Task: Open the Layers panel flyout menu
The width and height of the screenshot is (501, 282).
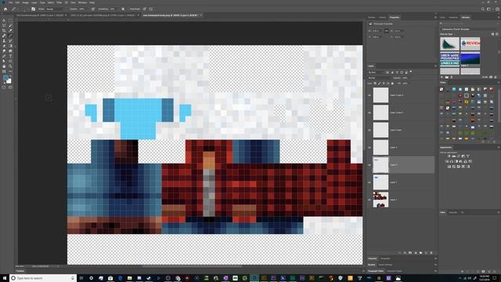Action: 435,66
